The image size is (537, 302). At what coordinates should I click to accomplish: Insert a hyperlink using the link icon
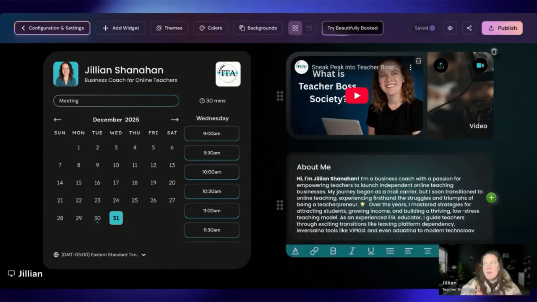[x=314, y=250]
